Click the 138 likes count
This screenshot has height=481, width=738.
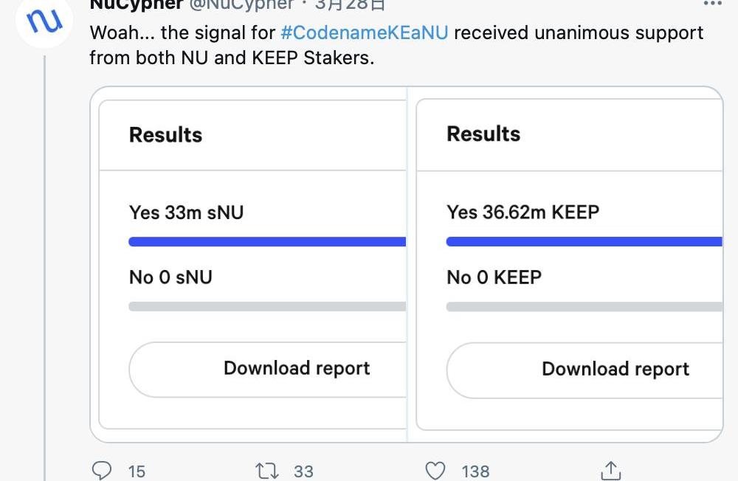[x=475, y=471]
